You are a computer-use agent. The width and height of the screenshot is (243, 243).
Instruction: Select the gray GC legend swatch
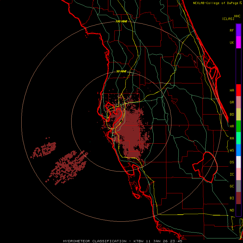point(238,186)
